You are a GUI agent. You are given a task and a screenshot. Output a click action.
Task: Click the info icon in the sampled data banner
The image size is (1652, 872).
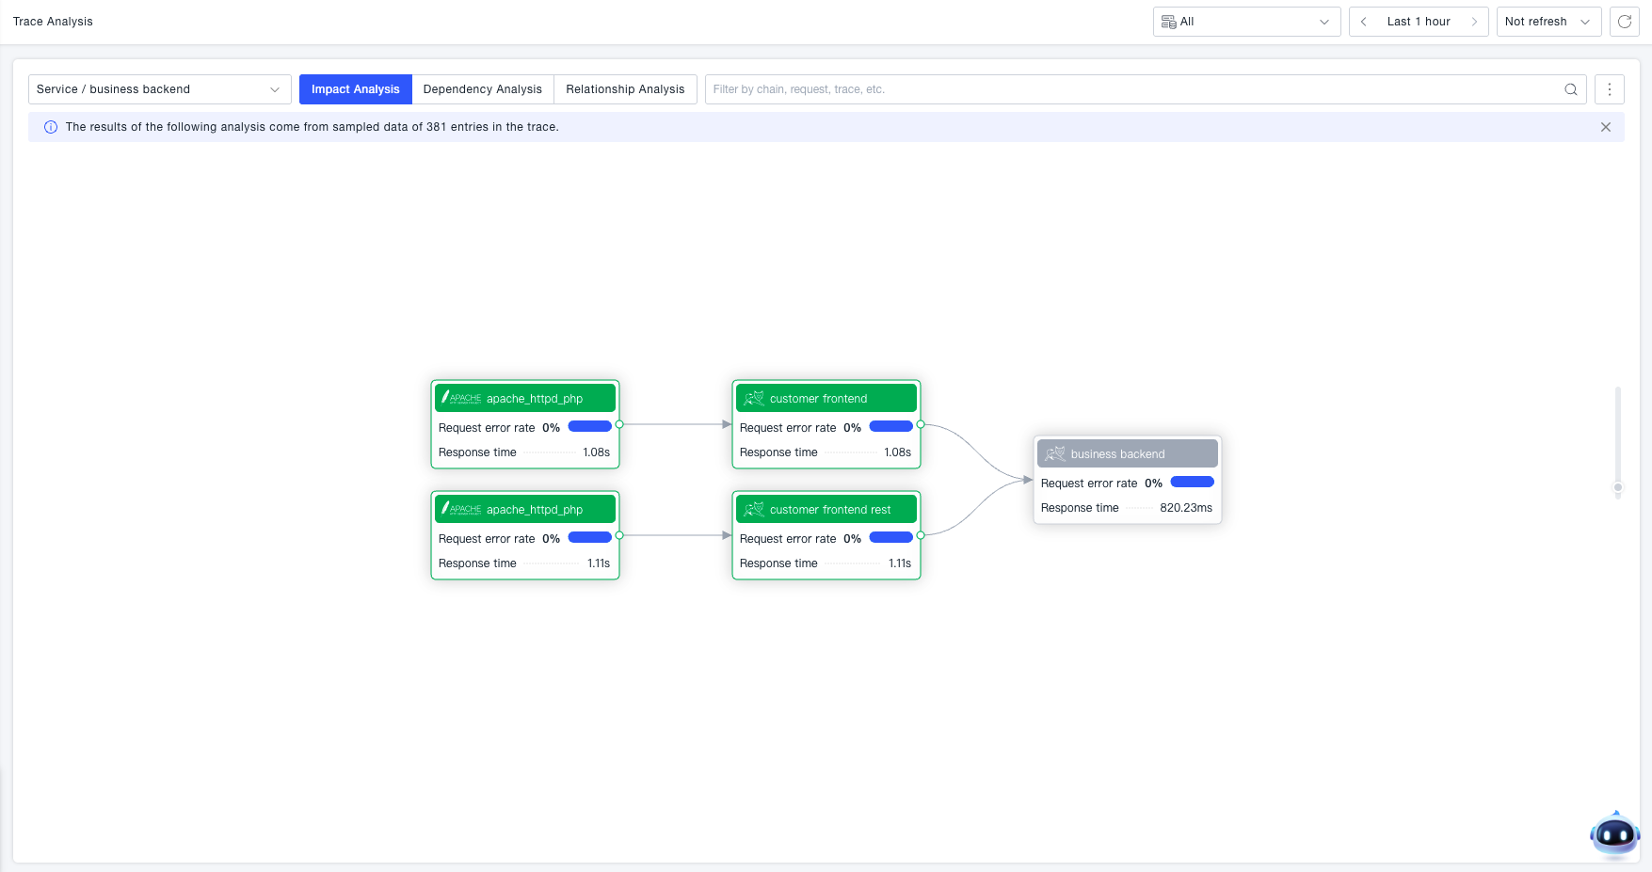[51, 126]
